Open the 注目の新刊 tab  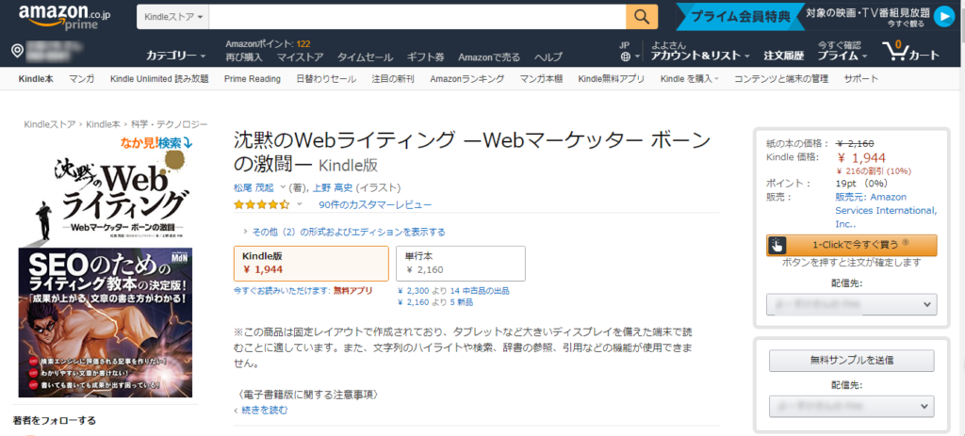point(393,79)
